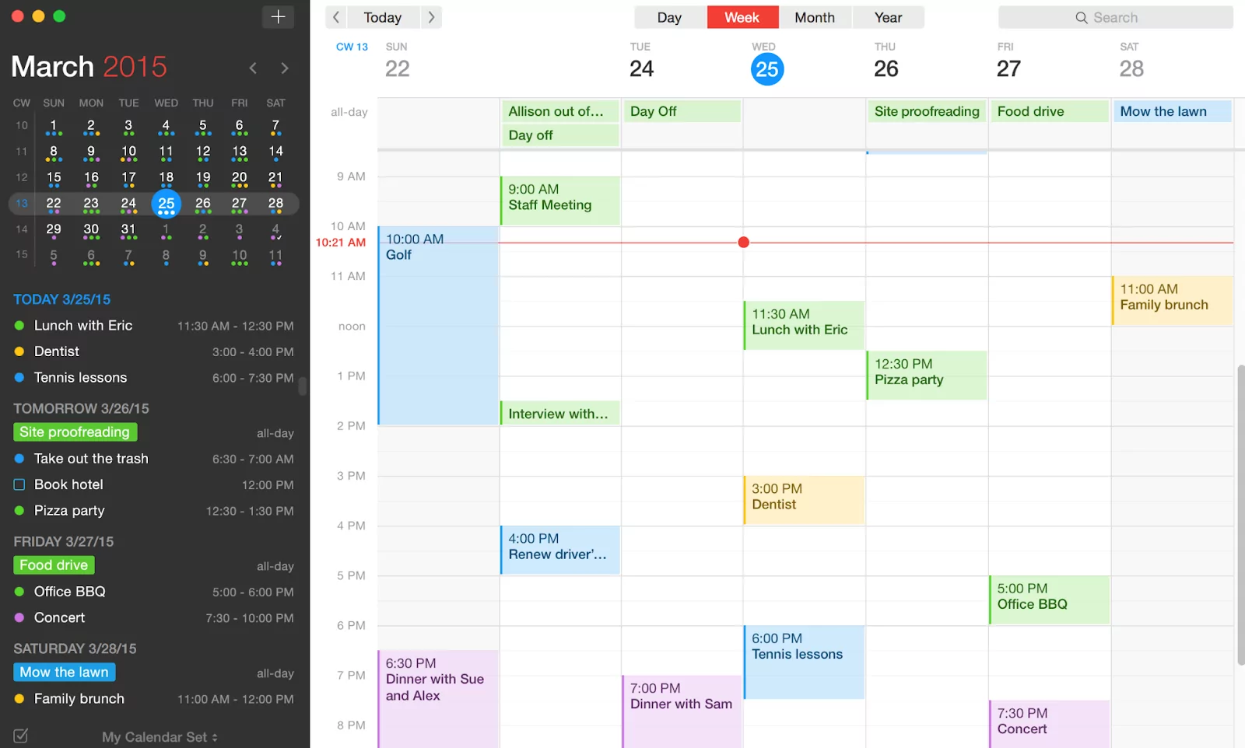Select the completed-task checkbox icon near My Calendar Set

21,735
